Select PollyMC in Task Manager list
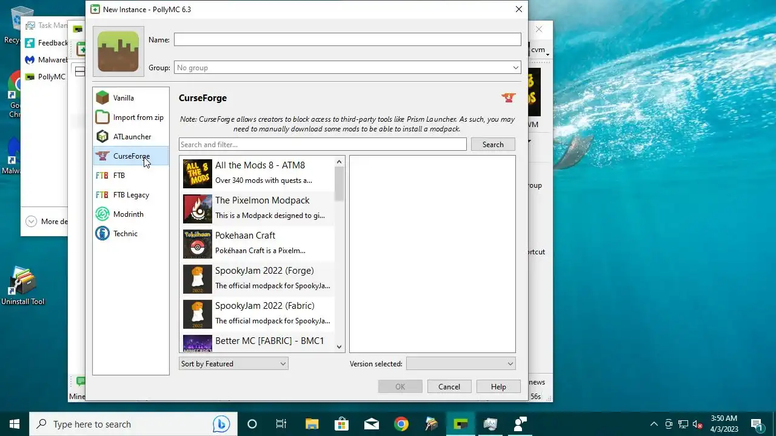Screen dimensions: 776x436 [x=45, y=77]
